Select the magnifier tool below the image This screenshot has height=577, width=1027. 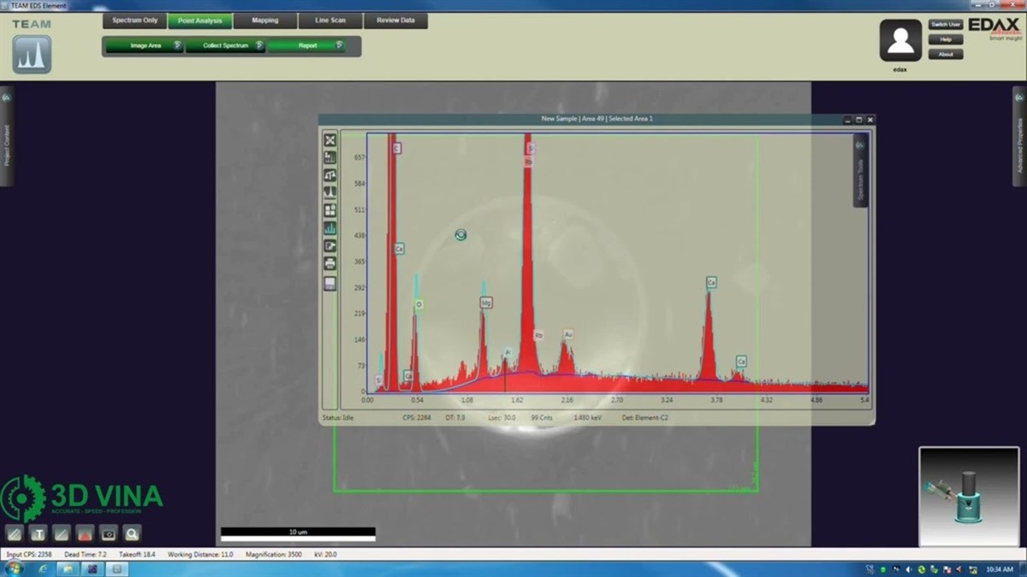pos(132,533)
